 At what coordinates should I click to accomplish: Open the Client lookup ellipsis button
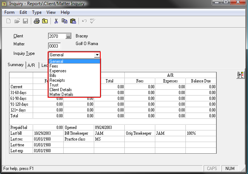68,36
